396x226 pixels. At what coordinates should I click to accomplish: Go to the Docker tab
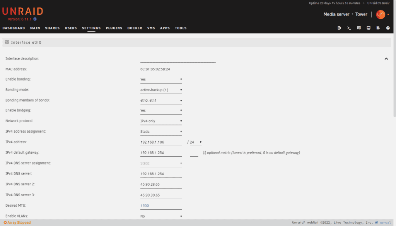tap(135, 28)
